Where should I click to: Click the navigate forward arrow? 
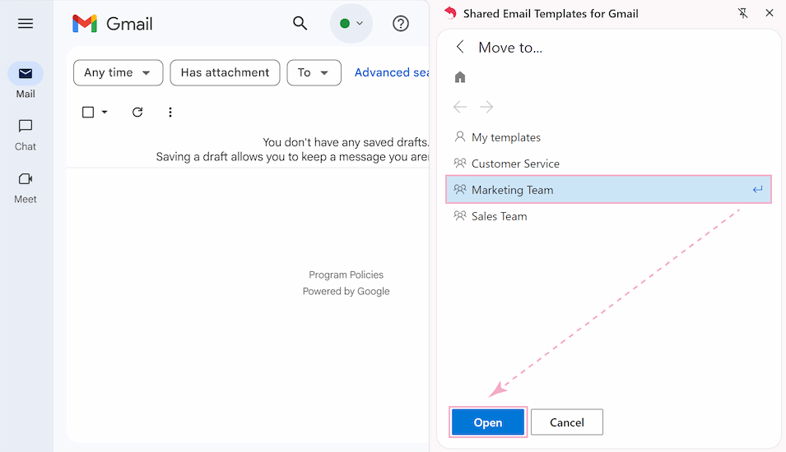tap(486, 107)
